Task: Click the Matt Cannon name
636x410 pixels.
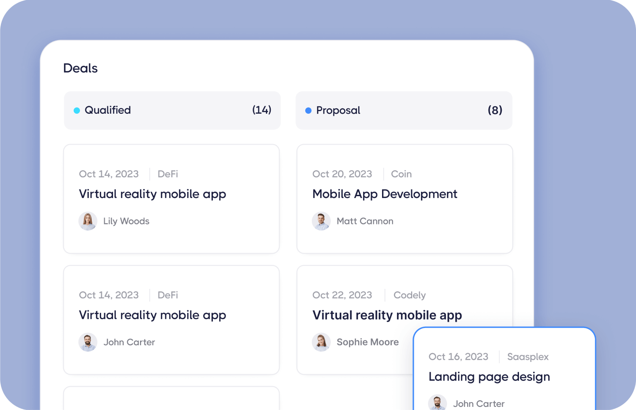Action: [x=365, y=221]
